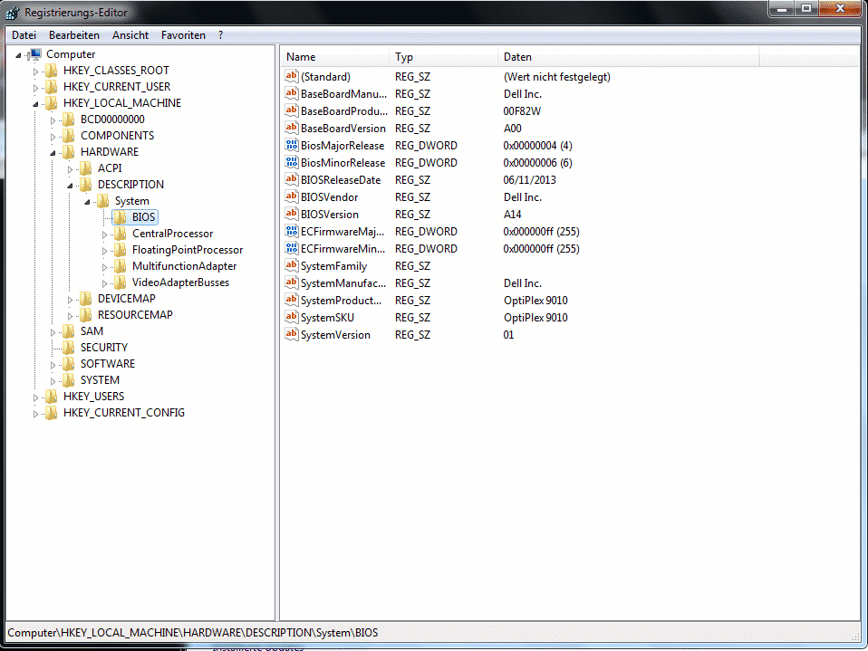Collapse the HARDWARE key

(53, 153)
